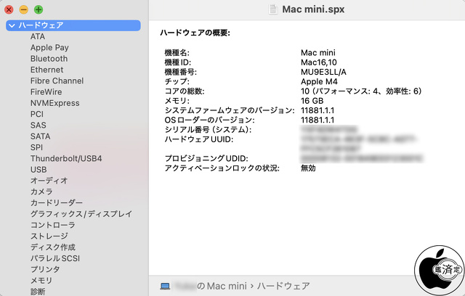This screenshot has width=465, height=296.
Task: Select ディスク作成 in the sidebar
Action: [53, 247]
